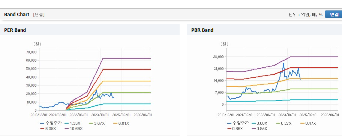Click the PER Band panel title
Screen dimensions: 342x136
[15, 30]
